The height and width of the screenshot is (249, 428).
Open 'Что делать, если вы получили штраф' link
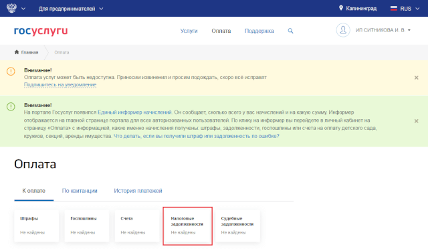tap(196, 136)
